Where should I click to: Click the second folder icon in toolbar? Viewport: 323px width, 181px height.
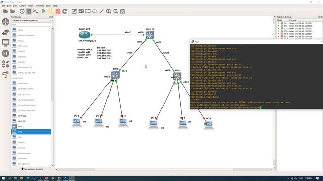coord(12,11)
